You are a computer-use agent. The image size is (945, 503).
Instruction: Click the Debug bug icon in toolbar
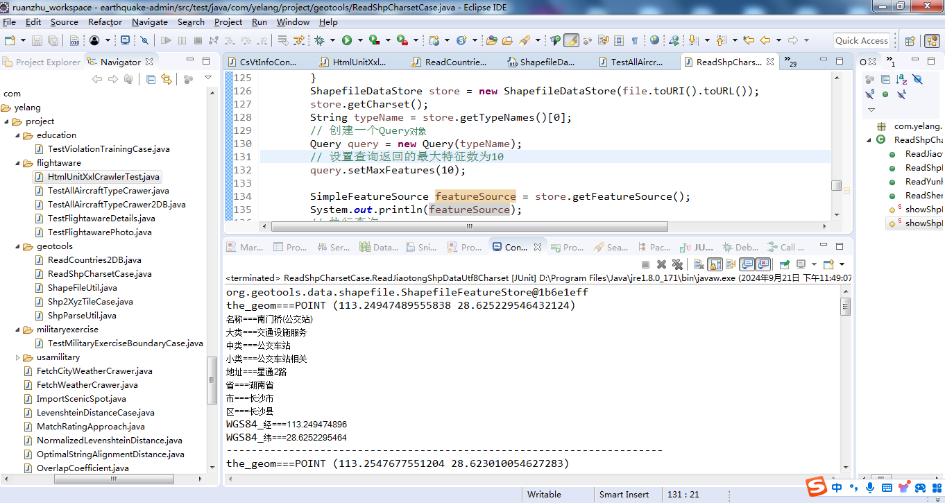[x=319, y=40]
